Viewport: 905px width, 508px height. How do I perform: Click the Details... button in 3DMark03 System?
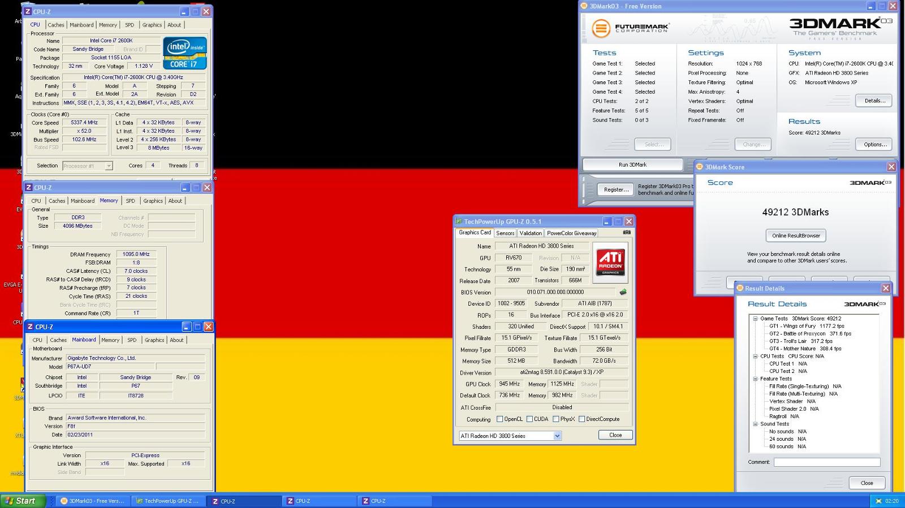tap(874, 101)
